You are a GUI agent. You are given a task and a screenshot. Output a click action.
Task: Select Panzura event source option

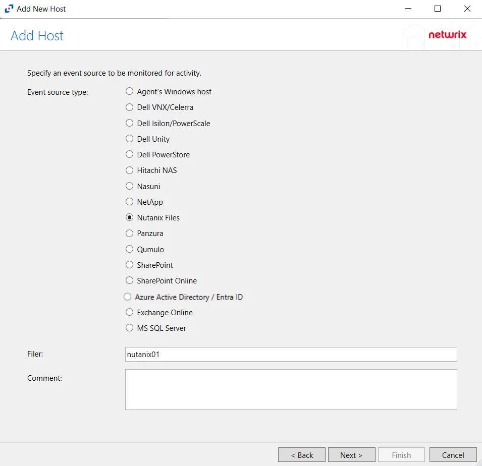click(x=129, y=233)
